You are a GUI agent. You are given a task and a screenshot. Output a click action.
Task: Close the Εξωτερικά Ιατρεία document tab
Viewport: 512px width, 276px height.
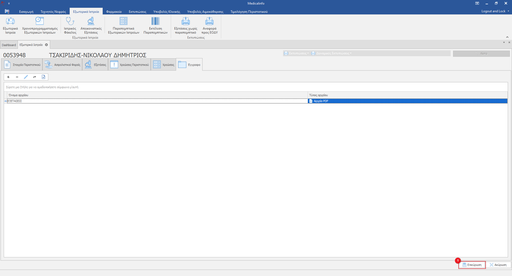(x=46, y=45)
